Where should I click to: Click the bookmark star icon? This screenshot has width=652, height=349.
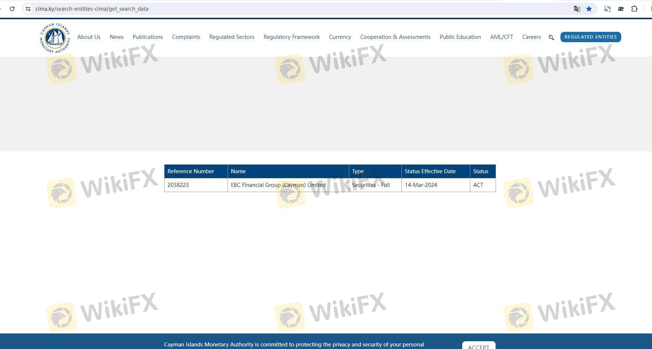tap(589, 9)
